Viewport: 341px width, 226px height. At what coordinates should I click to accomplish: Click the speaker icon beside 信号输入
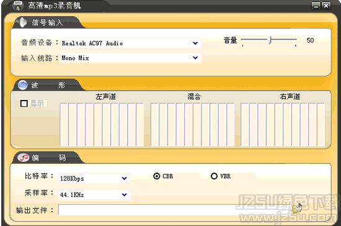pos(22,22)
